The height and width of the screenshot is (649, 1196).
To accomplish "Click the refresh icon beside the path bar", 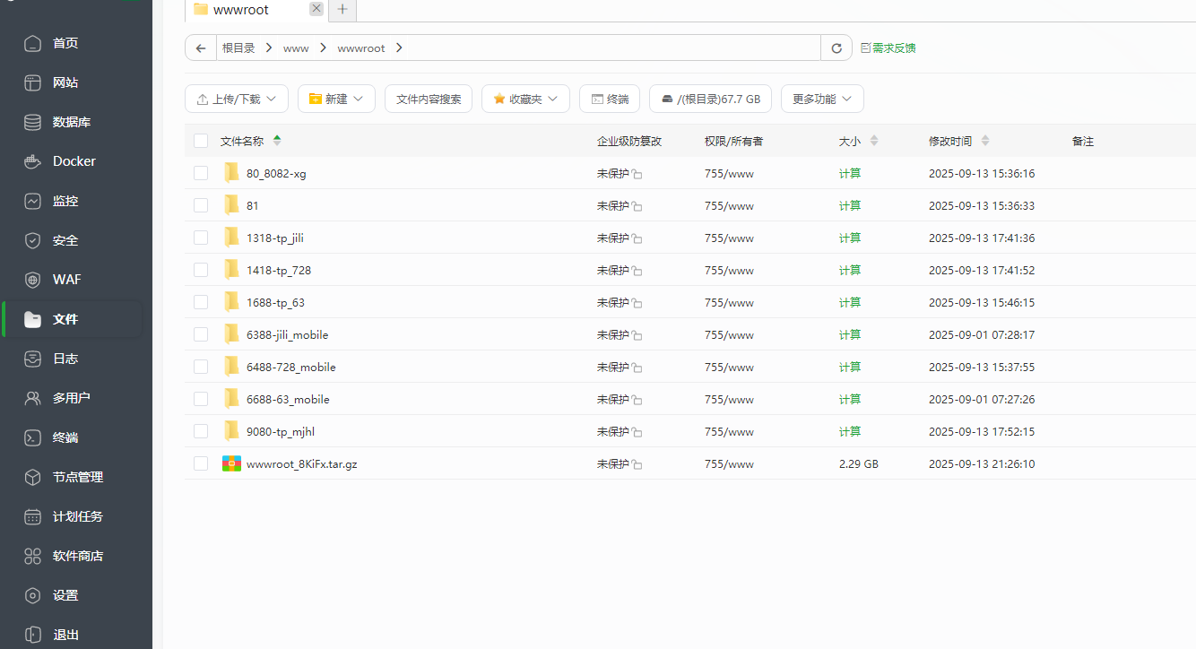I will tap(836, 48).
